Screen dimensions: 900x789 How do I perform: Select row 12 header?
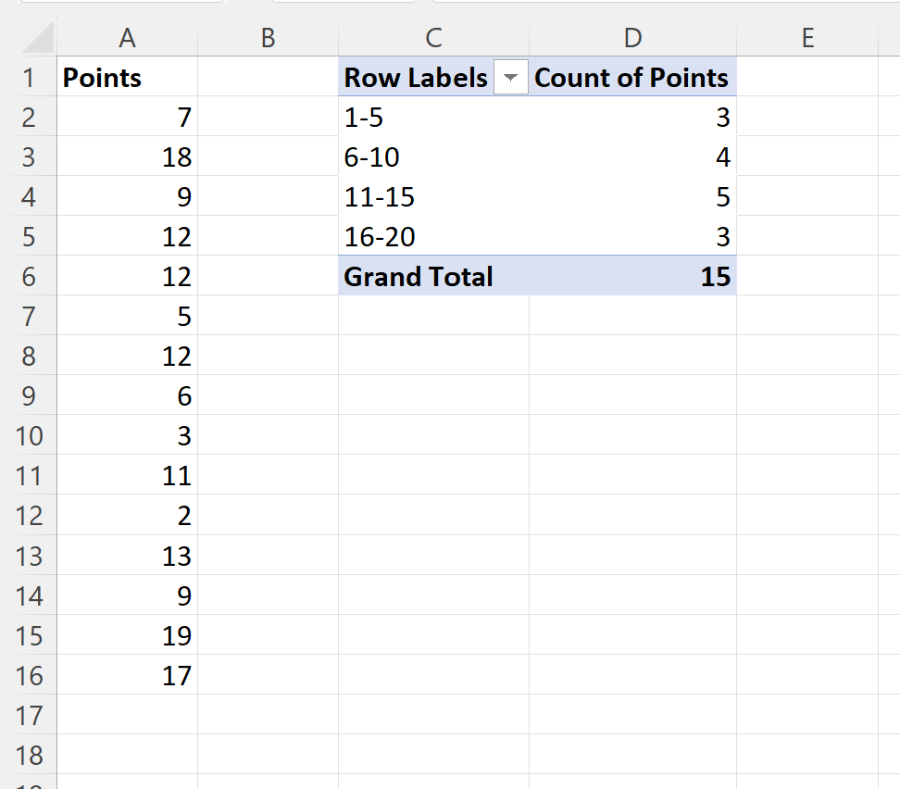(29, 516)
